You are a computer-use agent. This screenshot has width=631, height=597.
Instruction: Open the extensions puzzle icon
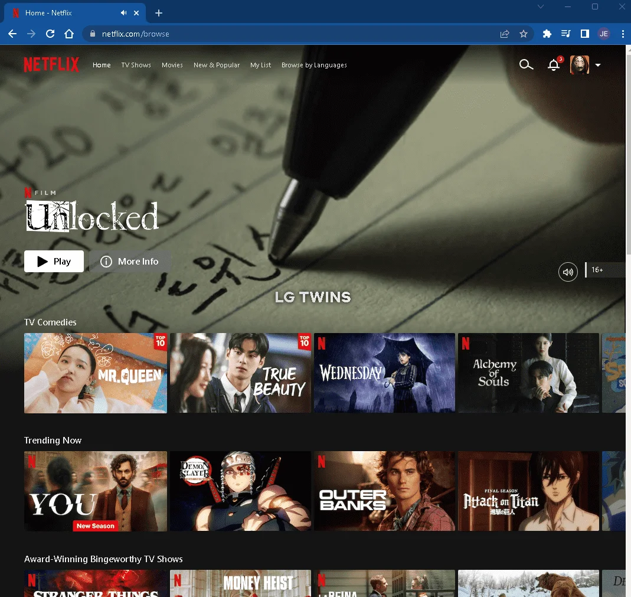tap(547, 34)
